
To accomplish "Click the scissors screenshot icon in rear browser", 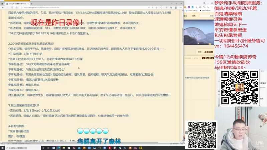I will click(x=200, y=7).
